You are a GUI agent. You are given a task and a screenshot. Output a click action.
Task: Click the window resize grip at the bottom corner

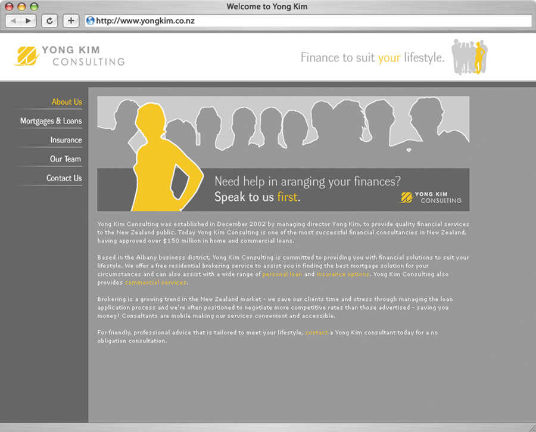pos(532,428)
